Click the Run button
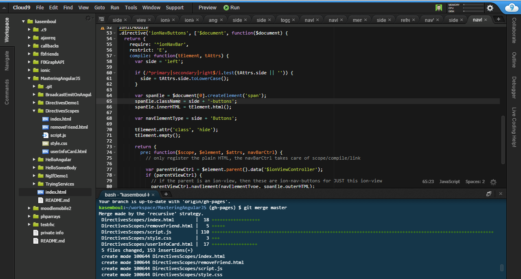Viewport: 521px width, 279px height. pyautogui.click(x=232, y=7)
